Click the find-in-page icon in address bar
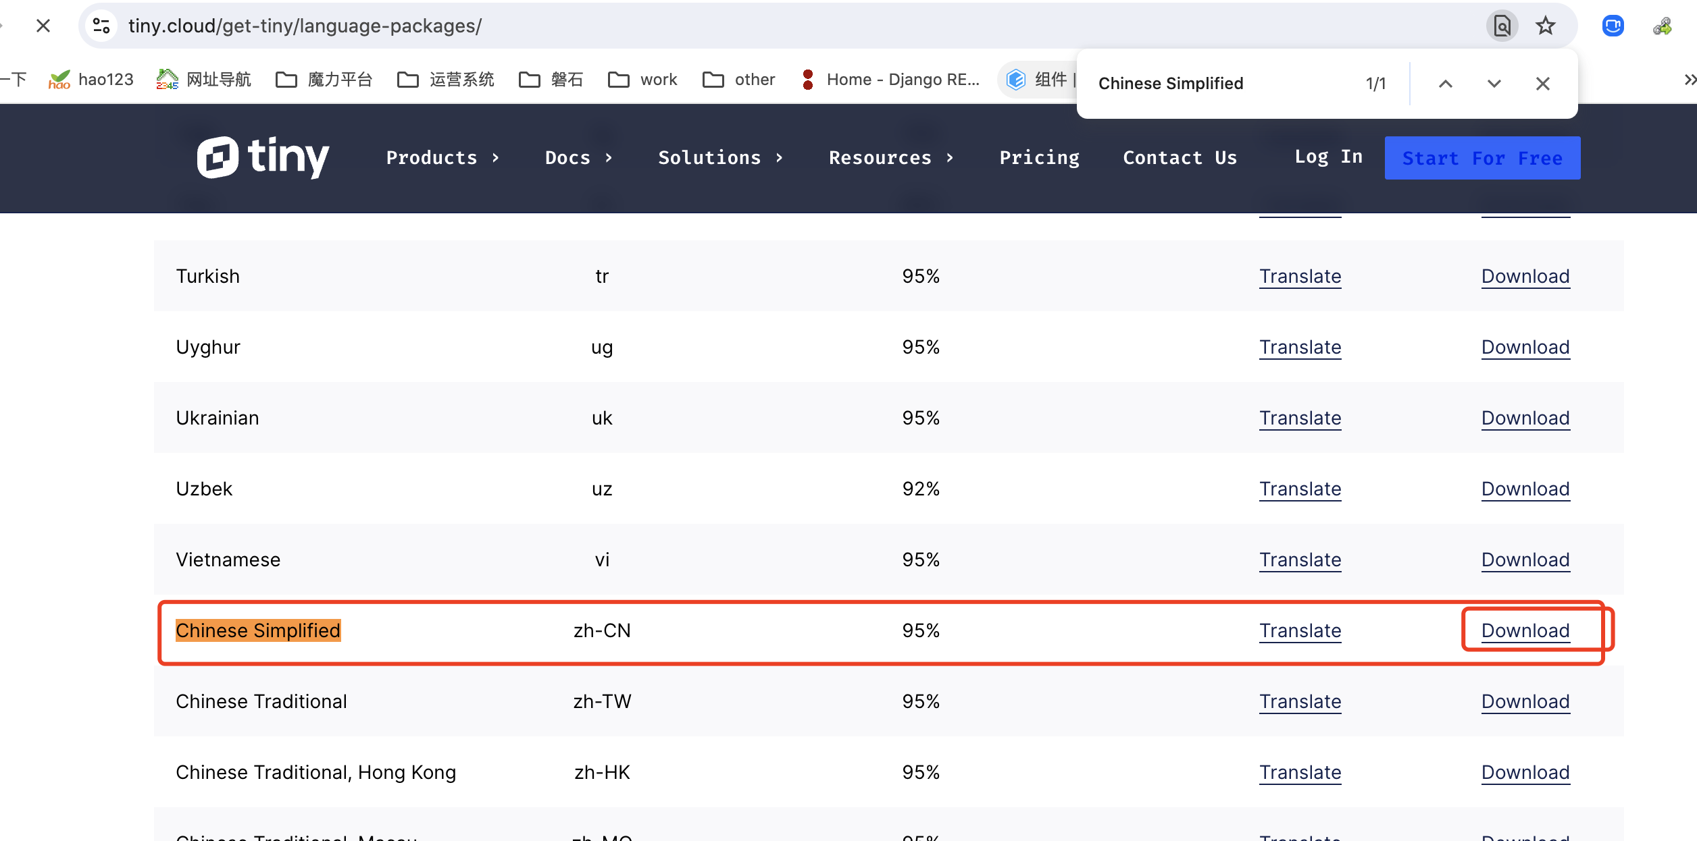Screen dimensions: 1697x841 1502,26
